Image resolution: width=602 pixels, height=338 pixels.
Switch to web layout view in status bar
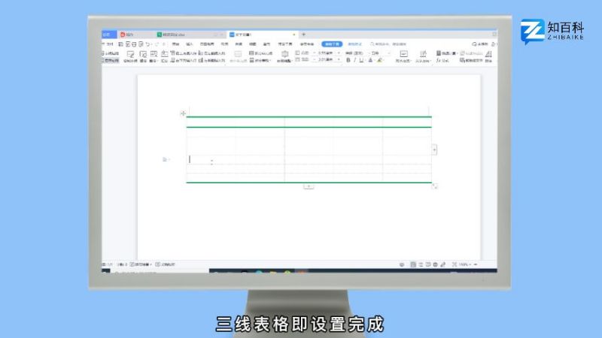click(x=435, y=264)
